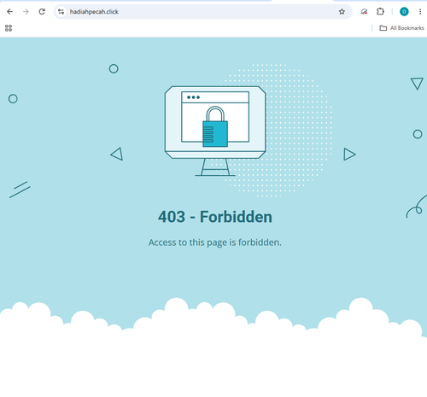
Task: Click the 403 - Forbidden heading
Action: click(x=215, y=217)
